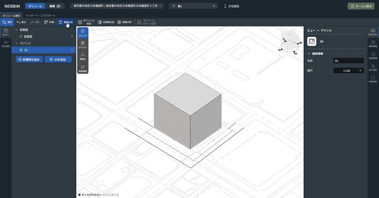The width and height of the screenshot is (379, 198).
Task: Open the 表示設定 display settings eye panel
Action: (x=6, y=43)
